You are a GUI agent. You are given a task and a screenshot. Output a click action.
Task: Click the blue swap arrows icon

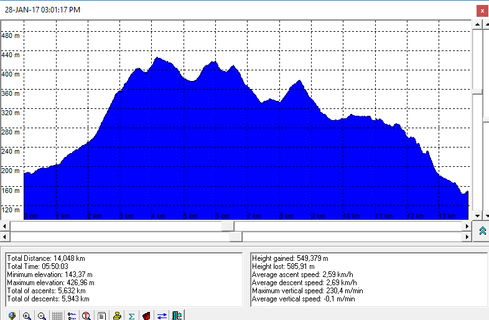click(x=162, y=315)
